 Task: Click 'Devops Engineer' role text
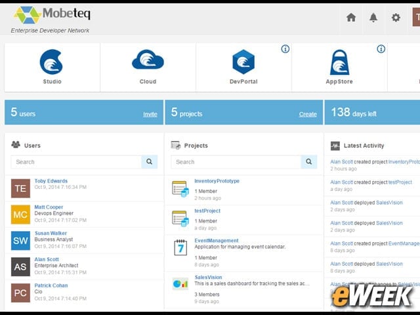coord(54,213)
